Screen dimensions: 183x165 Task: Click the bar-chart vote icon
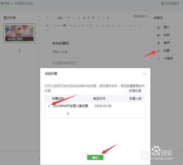[x=158, y=51]
